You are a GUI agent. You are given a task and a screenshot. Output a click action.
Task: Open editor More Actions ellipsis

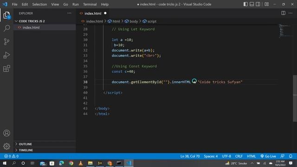click(x=291, y=13)
